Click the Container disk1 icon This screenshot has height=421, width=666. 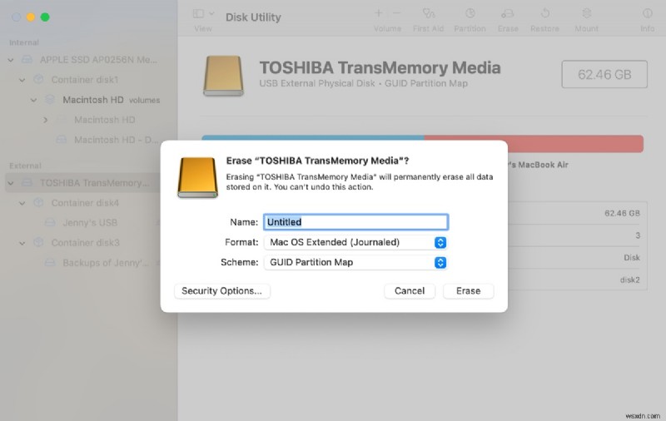[x=38, y=80]
